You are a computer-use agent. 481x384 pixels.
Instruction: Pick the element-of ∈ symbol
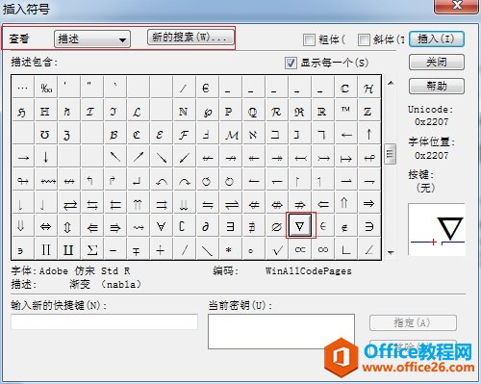[323, 226]
